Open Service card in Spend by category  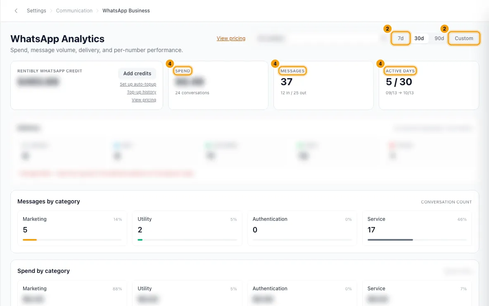point(417,293)
